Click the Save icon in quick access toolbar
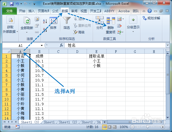Image resolution: width=172 pixels, height=132 pixels. coord(12,4)
